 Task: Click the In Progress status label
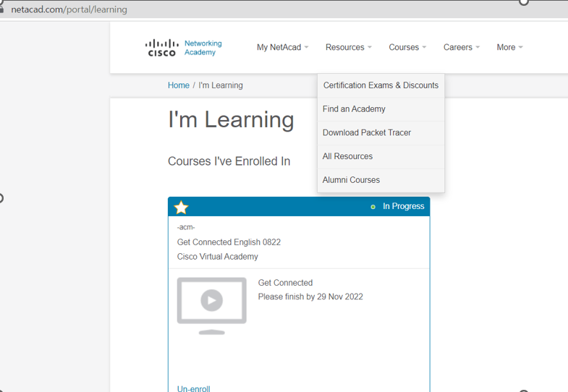(x=403, y=206)
